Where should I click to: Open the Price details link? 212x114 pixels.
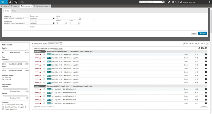tap(59, 49)
